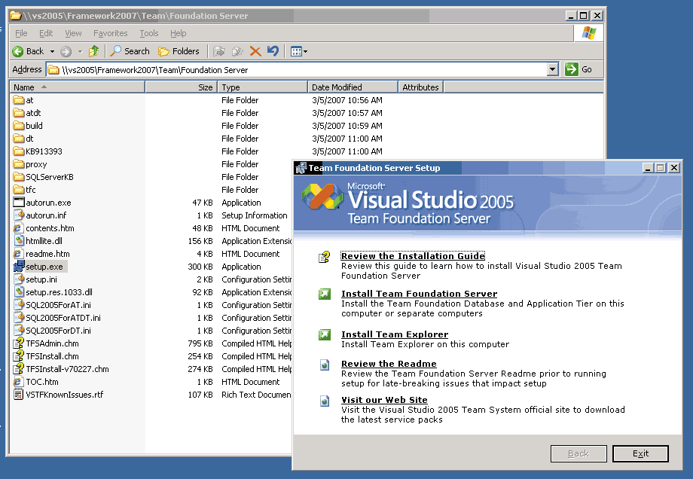Open Search in the Explorer toolbar
693x479 pixels.
(130, 51)
